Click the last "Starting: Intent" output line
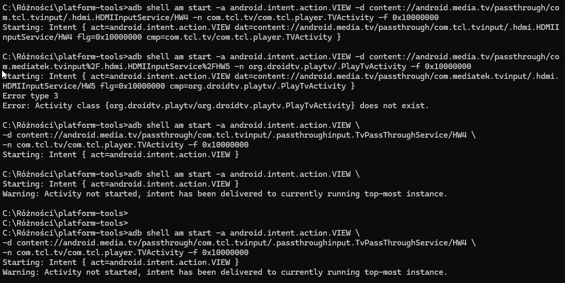This screenshot has width=565, height=283. (121, 262)
